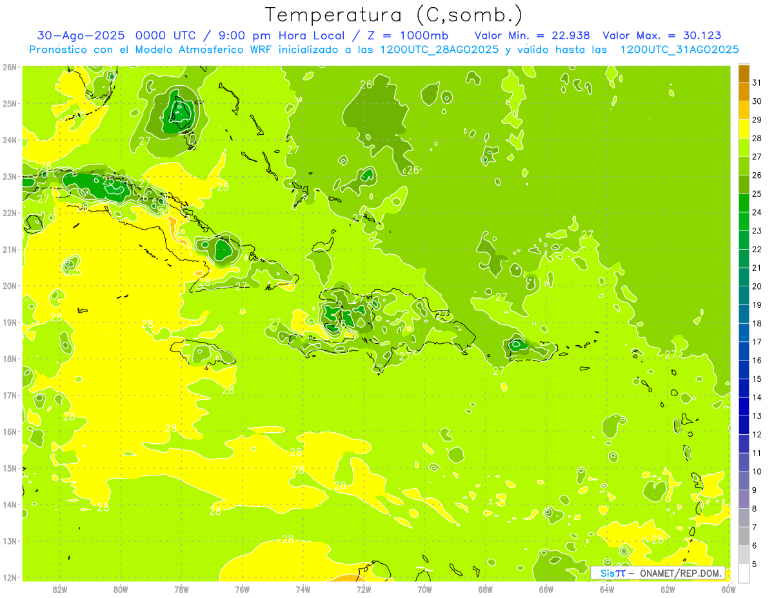The image size is (774, 598).
Task: Pick the amber swatch between 29 and 30
Action: (744, 111)
